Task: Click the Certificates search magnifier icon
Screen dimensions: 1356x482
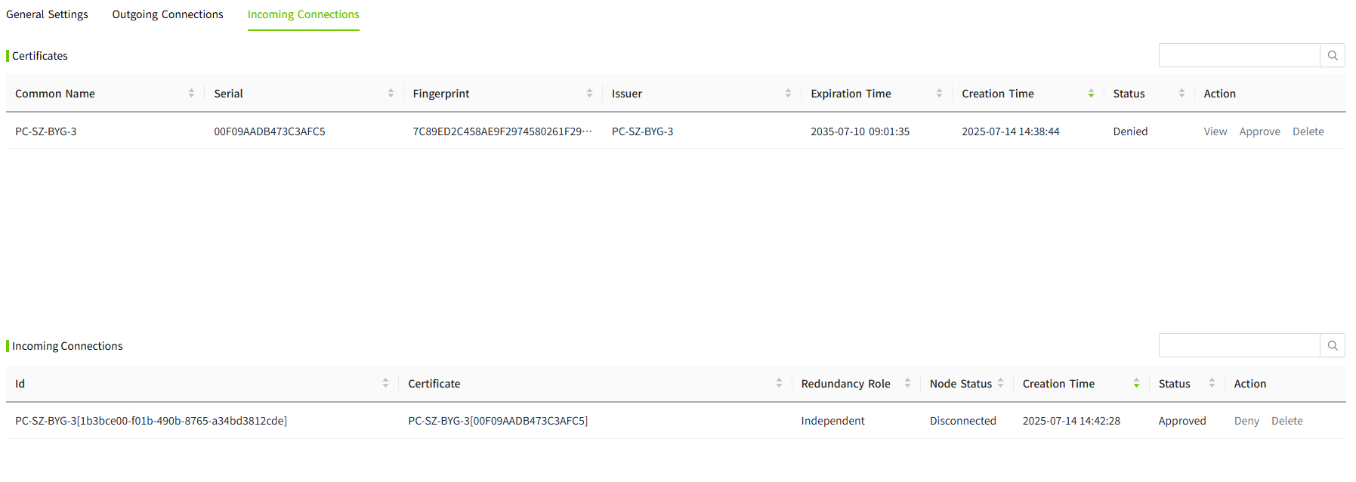Action: pyautogui.click(x=1332, y=55)
